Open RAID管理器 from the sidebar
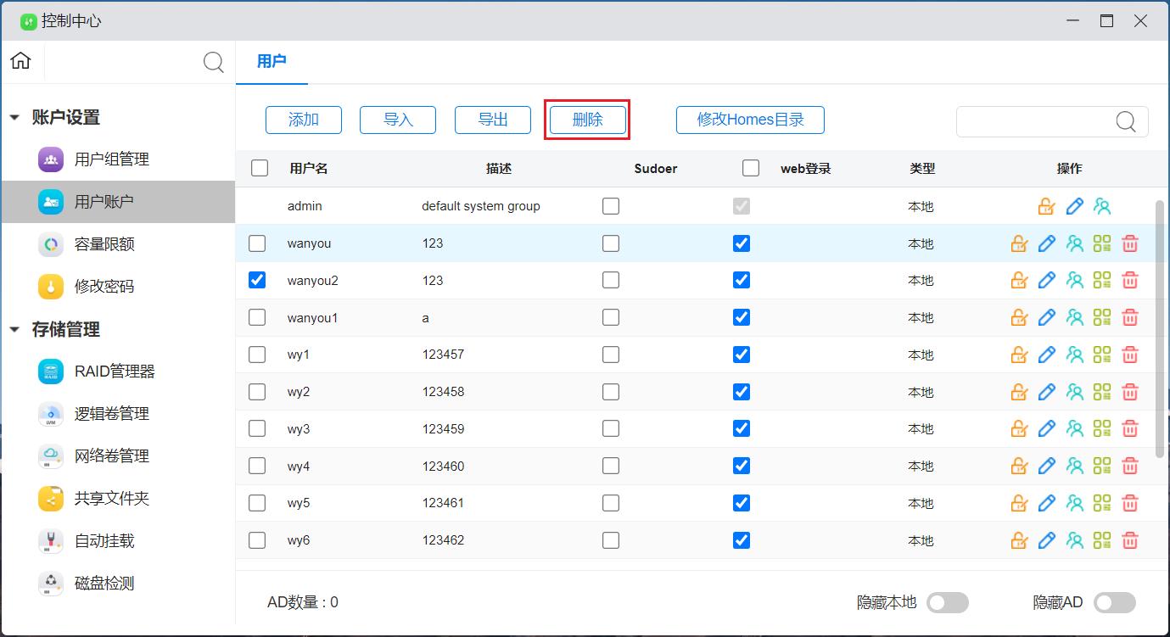The height and width of the screenshot is (637, 1170). (114, 372)
